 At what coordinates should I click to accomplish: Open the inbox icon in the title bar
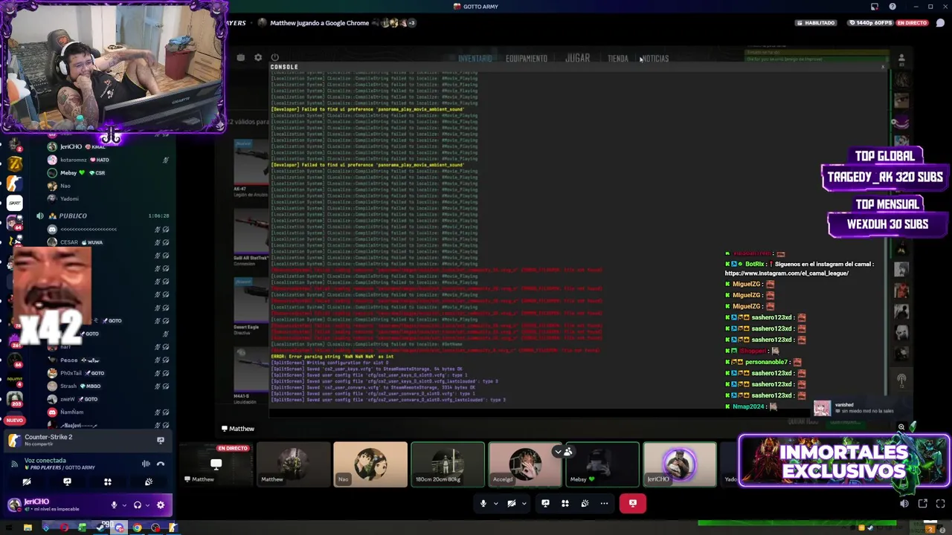tap(875, 7)
